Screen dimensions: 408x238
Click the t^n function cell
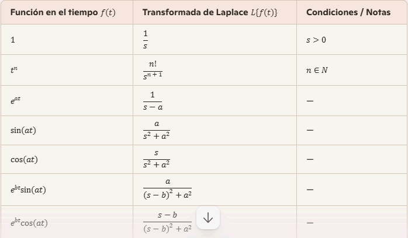[67, 70]
